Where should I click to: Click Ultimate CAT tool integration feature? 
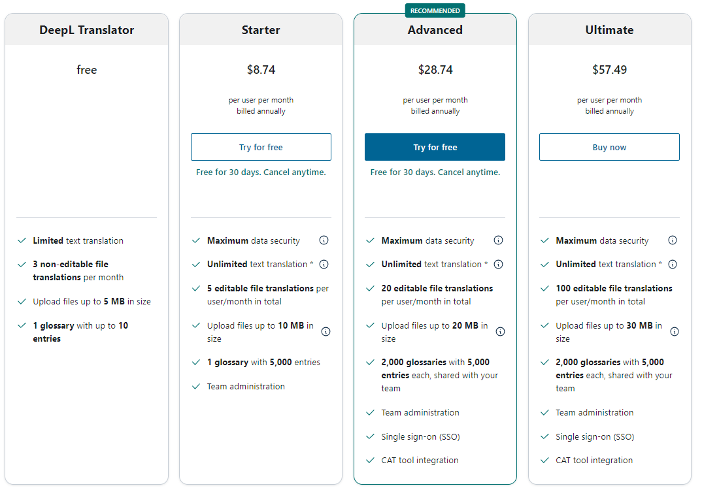[x=593, y=461]
